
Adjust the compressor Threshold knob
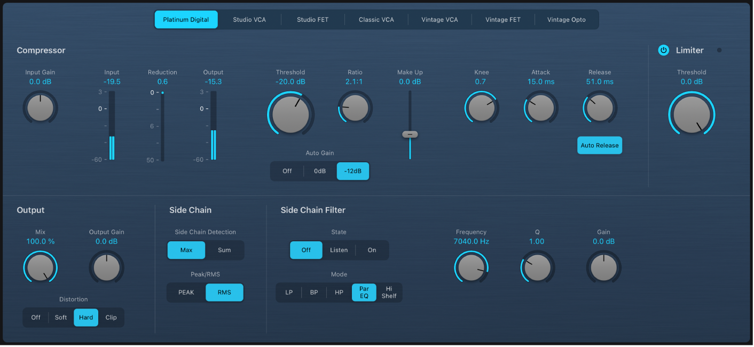(x=290, y=114)
